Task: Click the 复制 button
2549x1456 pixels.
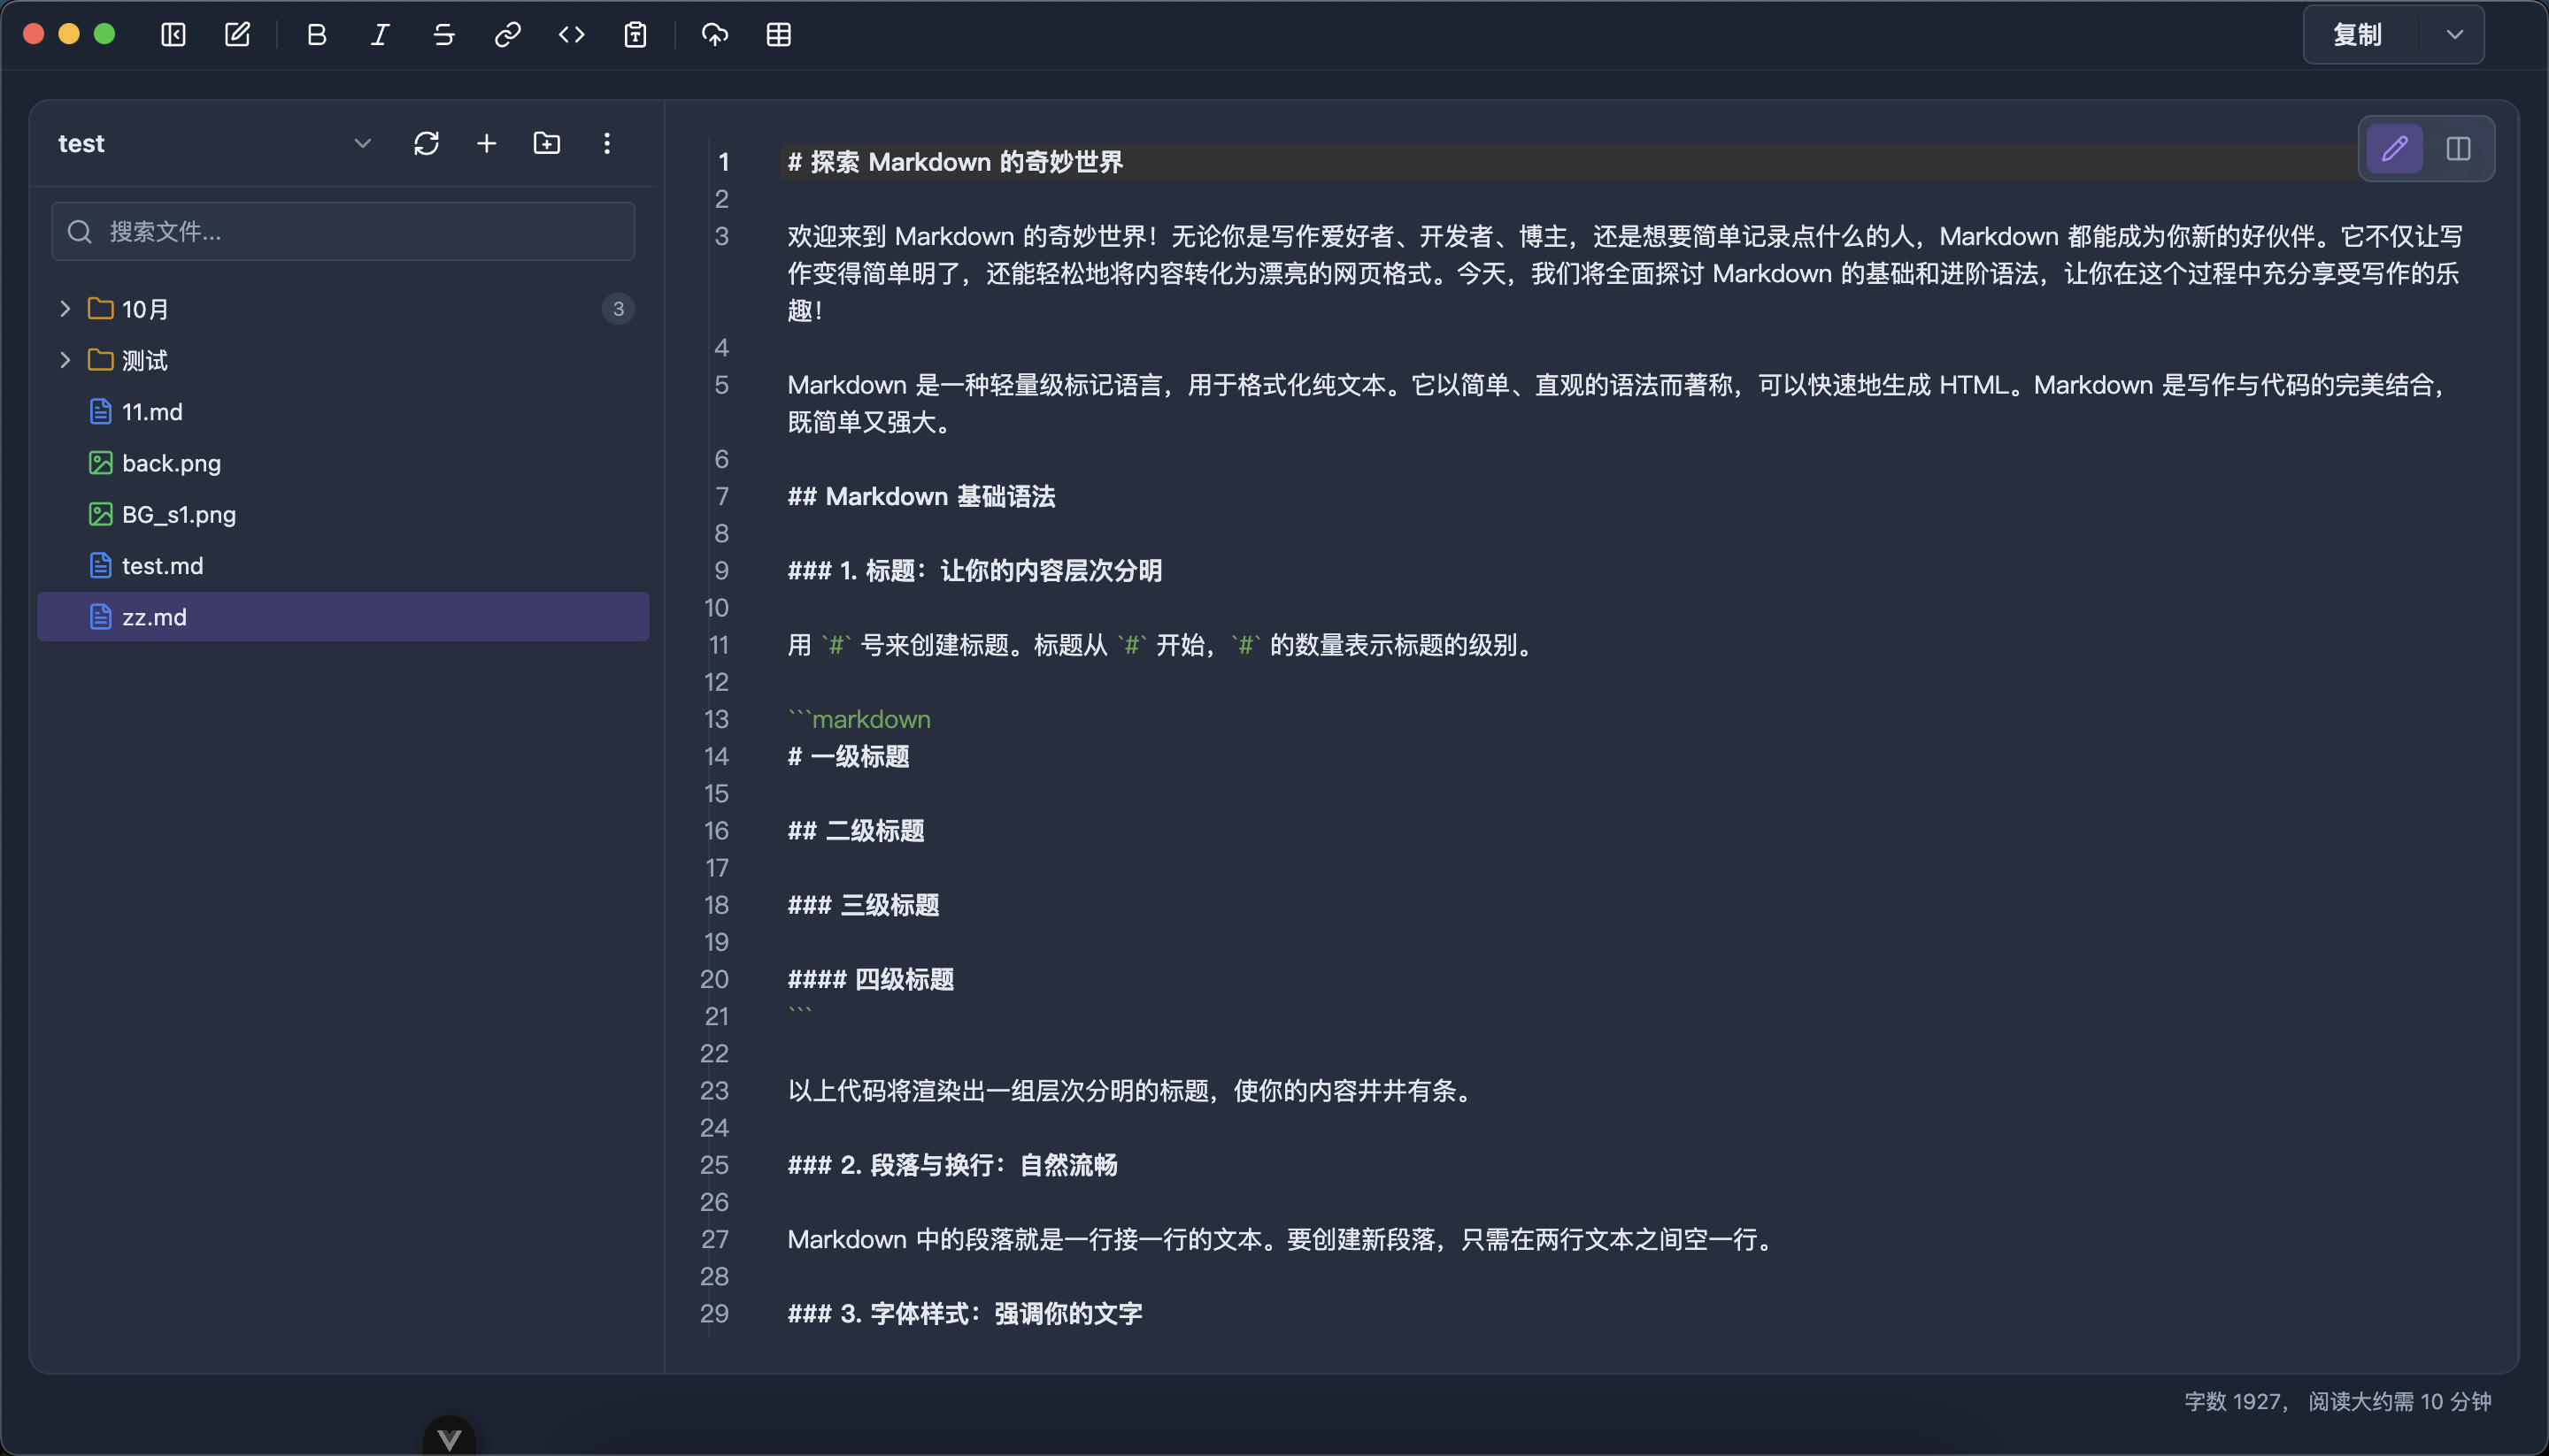Action: point(2358,35)
